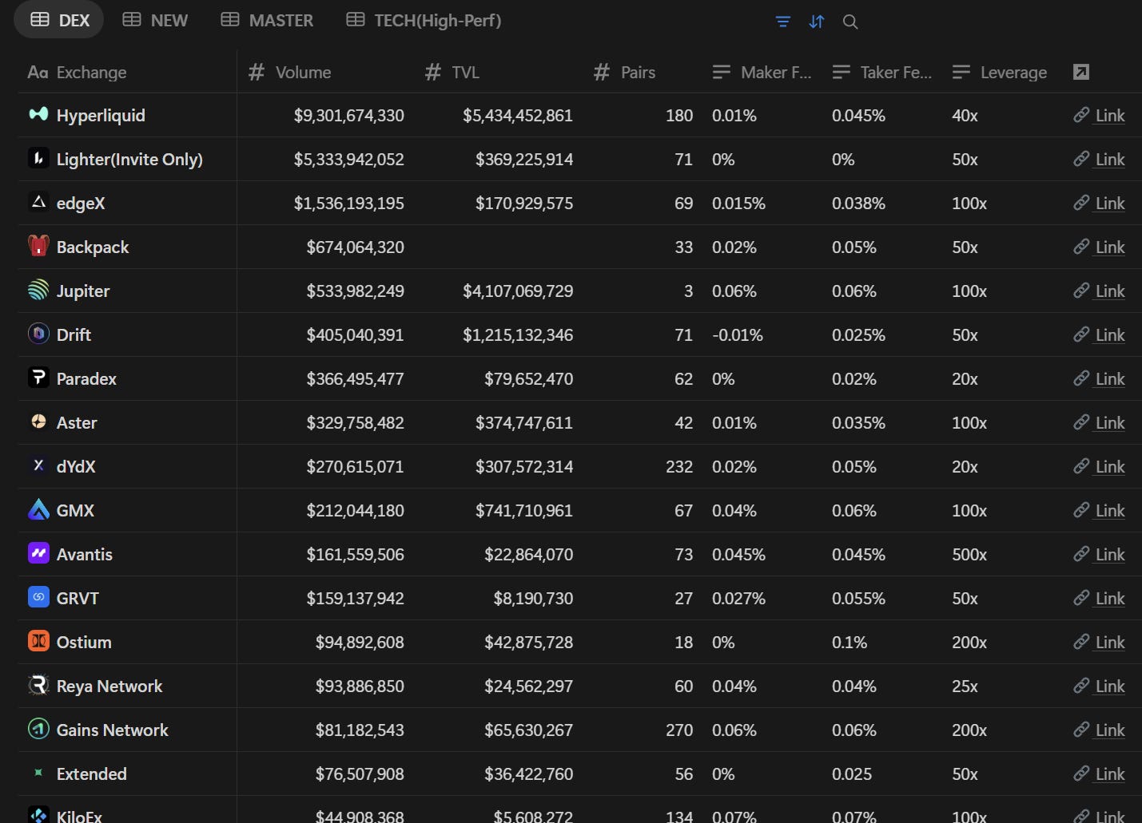This screenshot has width=1142, height=823.
Task: Click the chain icon in Jupiter row
Action: click(1081, 291)
